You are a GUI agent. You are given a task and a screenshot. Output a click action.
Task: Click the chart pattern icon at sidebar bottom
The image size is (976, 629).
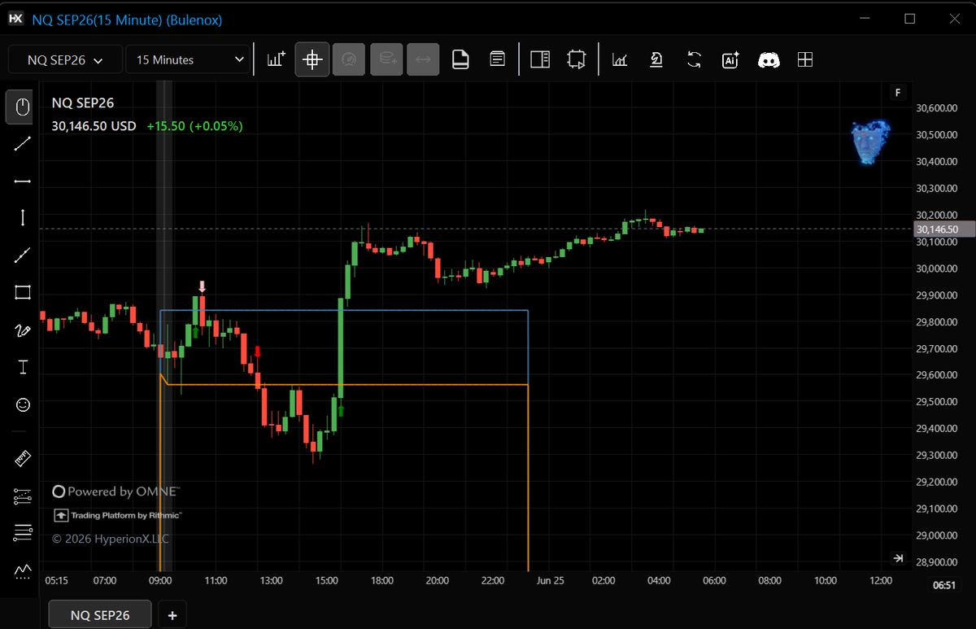(x=23, y=570)
